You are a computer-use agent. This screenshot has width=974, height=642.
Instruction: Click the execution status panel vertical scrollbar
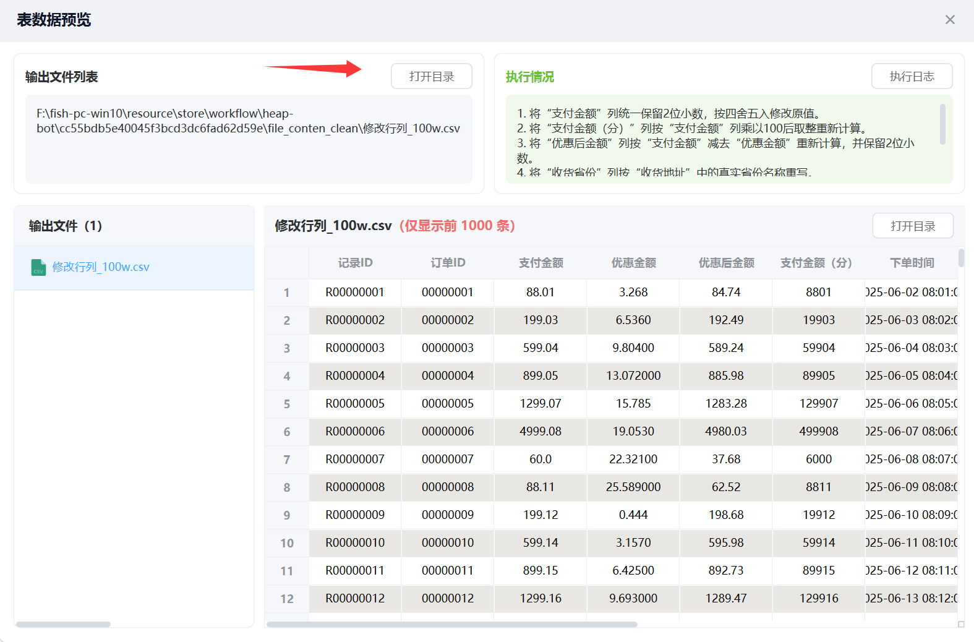pyautogui.click(x=942, y=125)
